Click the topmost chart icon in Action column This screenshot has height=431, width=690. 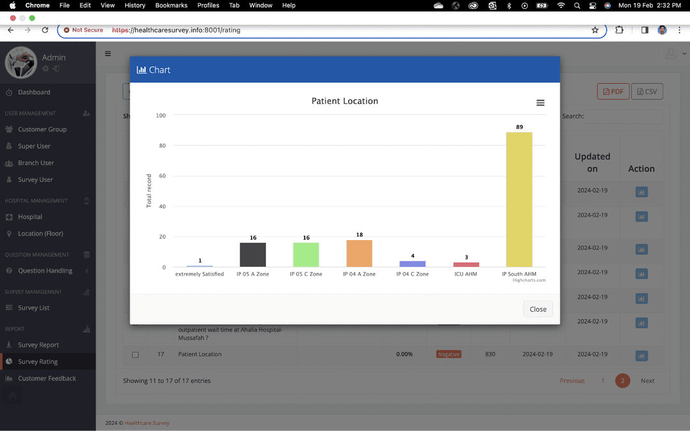click(x=641, y=192)
